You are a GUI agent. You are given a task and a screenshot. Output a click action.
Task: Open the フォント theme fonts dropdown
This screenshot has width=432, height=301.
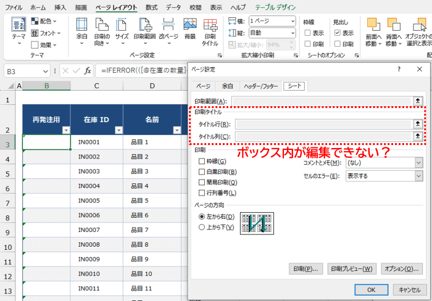click(x=46, y=33)
